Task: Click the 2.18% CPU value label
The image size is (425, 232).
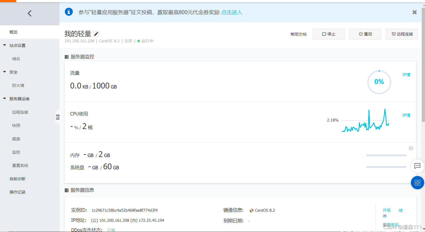Action: pos(333,120)
